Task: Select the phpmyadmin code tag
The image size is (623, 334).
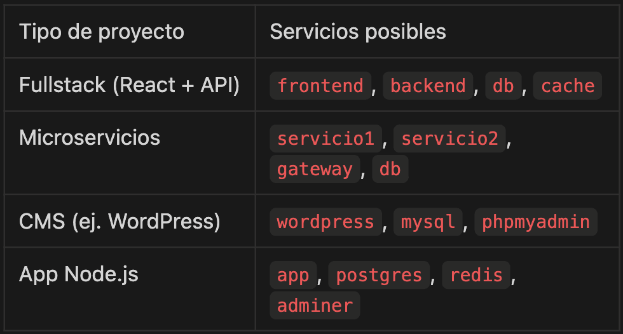Action: pyautogui.click(x=536, y=222)
